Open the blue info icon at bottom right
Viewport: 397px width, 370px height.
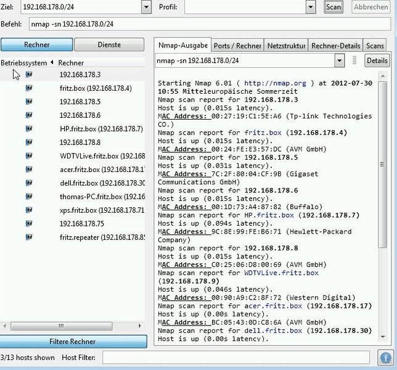(x=385, y=358)
